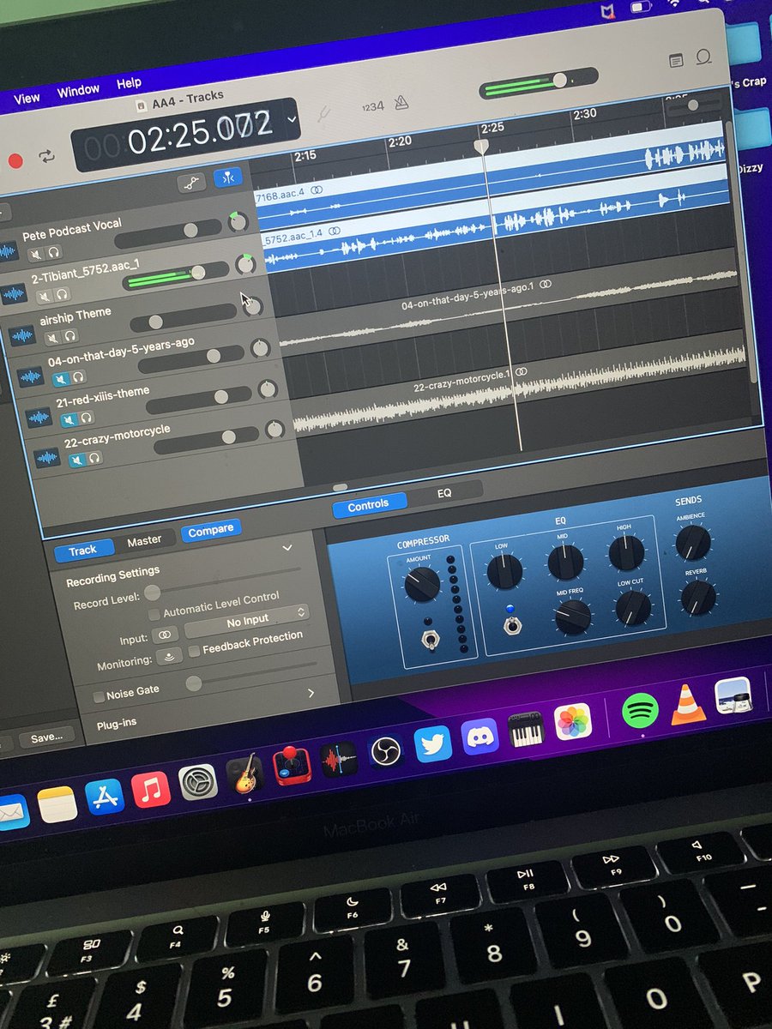The height and width of the screenshot is (1029, 772).
Task: Toggle the Metronome icon
Action: pyautogui.click(x=400, y=103)
